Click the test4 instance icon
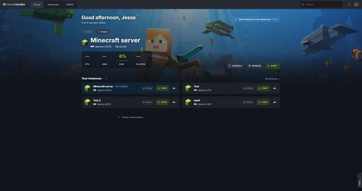This screenshot has height=191, width=362. [x=188, y=102]
